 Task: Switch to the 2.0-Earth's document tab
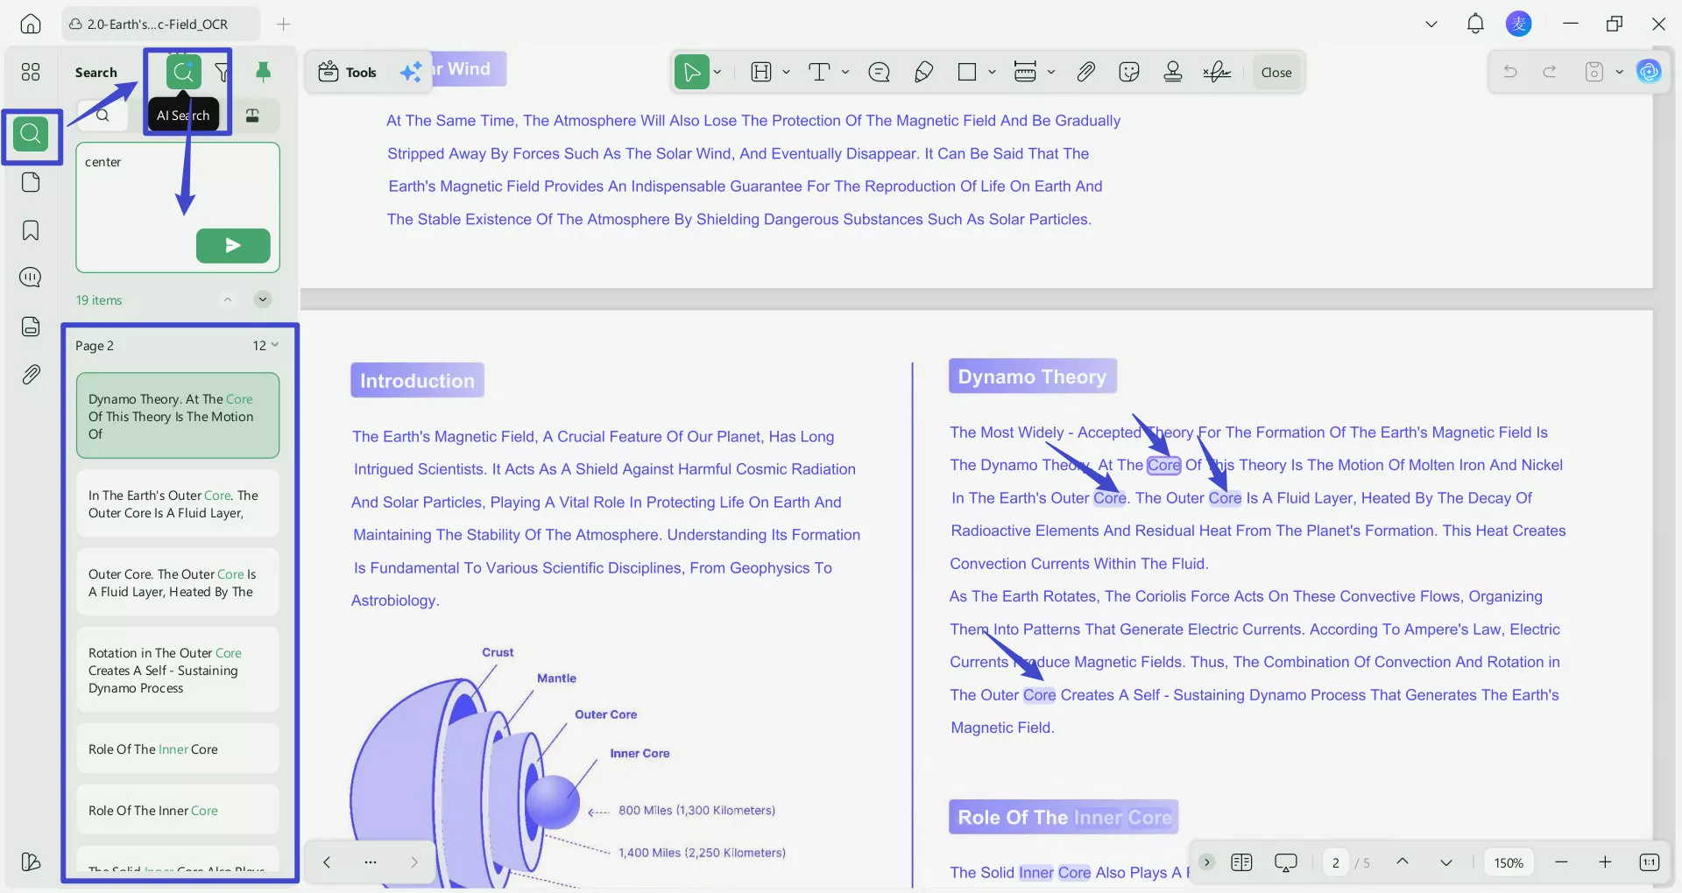158,24
